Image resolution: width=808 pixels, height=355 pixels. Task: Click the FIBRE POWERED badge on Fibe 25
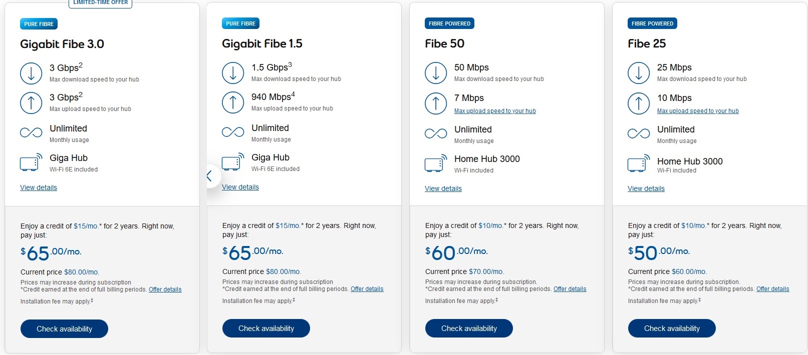[652, 23]
